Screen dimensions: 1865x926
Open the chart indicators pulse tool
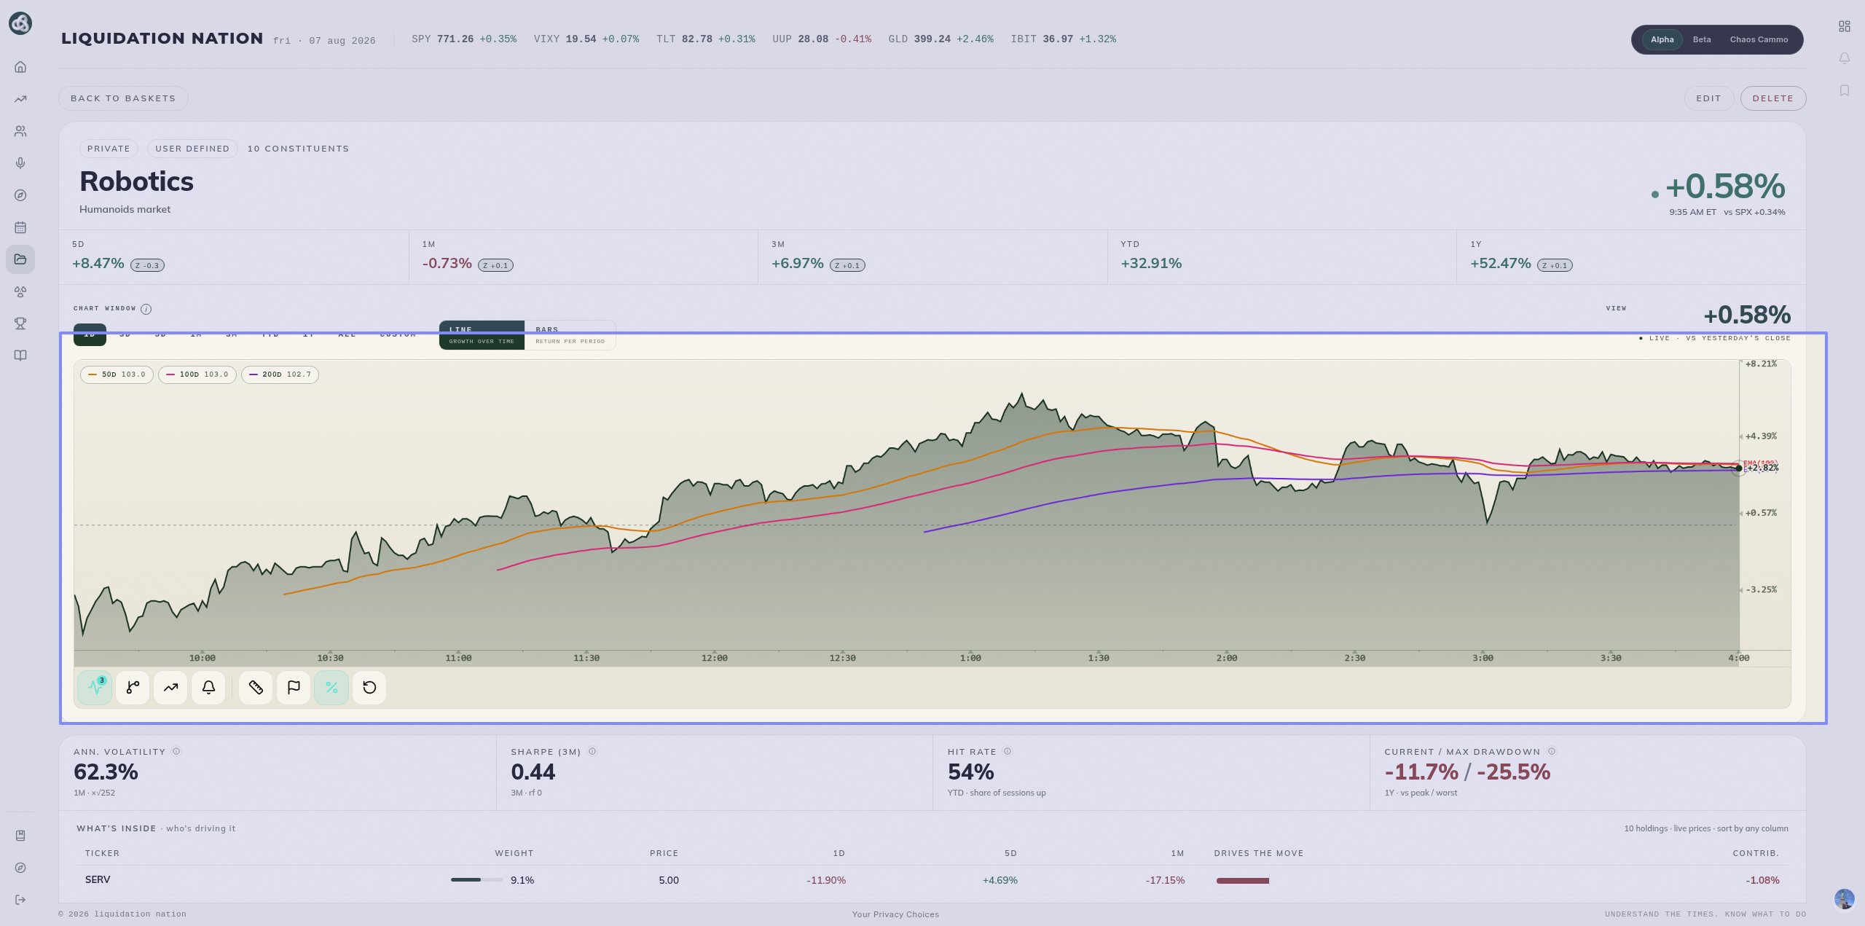pos(95,687)
